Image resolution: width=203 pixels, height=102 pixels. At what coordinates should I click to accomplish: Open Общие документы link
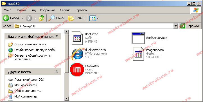point(28,91)
